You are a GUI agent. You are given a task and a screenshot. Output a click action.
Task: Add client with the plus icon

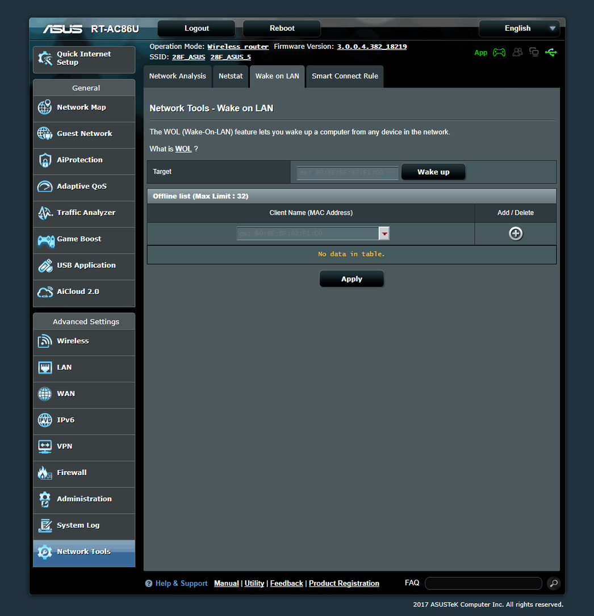pyautogui.click(x=516, y=234)
